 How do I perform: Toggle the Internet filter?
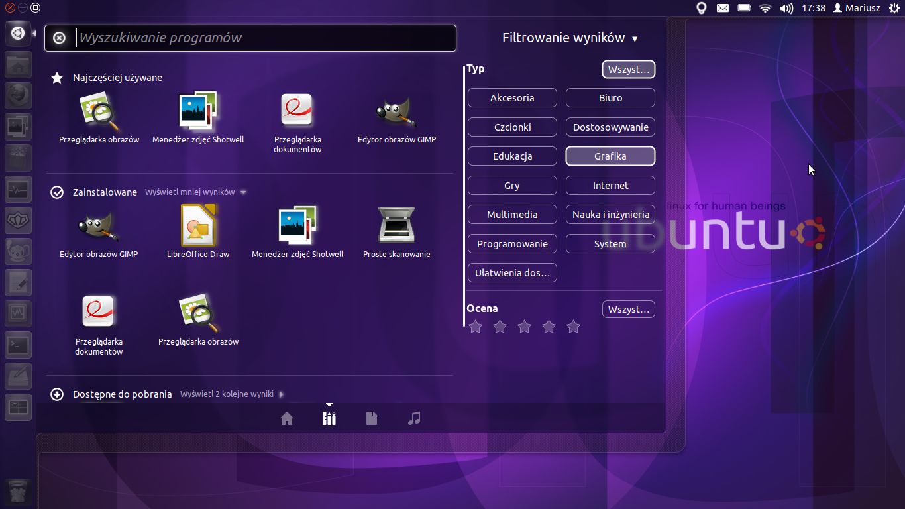pos(610,186)
